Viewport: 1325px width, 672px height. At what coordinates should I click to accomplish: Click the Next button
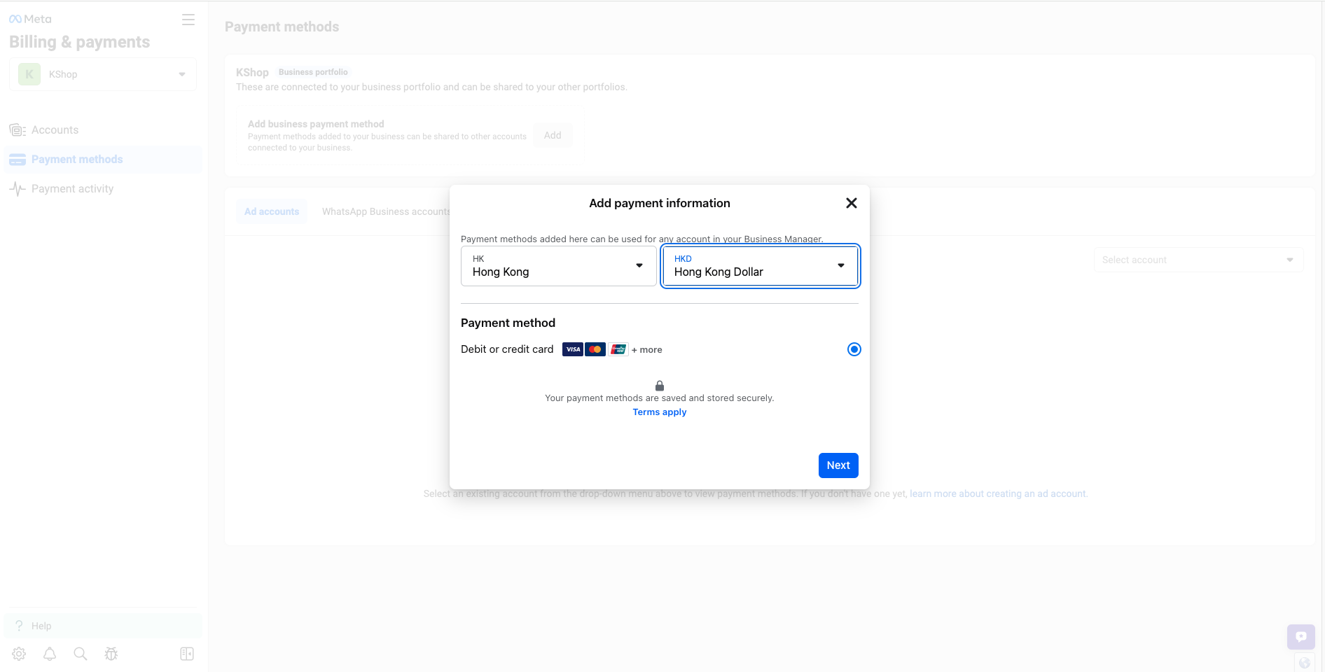coord(838,465)
